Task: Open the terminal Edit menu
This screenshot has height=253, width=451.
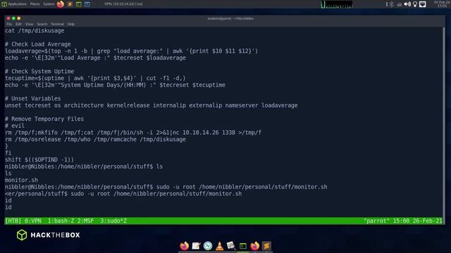Action: pos(19,25)
